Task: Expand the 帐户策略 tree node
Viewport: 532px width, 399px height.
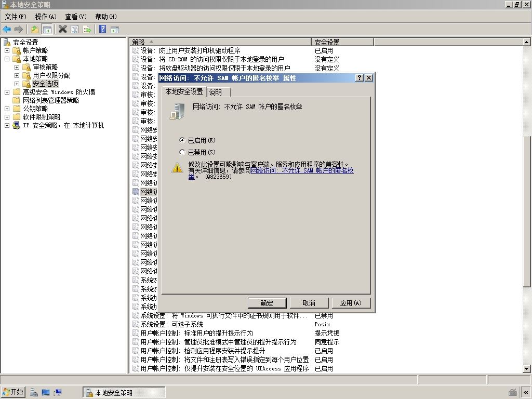Action: (x=7, y=50)
